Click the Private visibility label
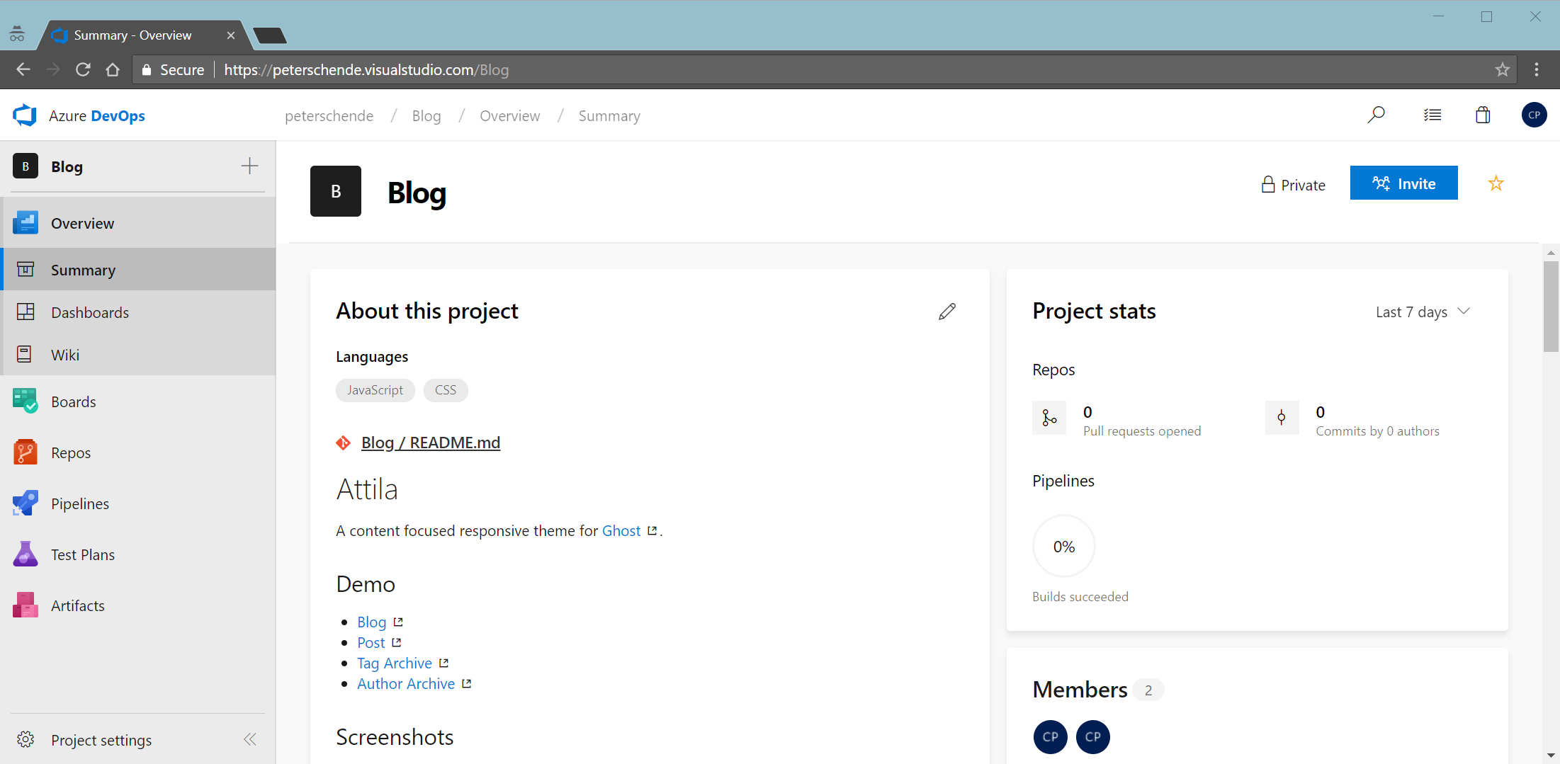Viewport: 1560px width, 764px height. (1293, 185)
